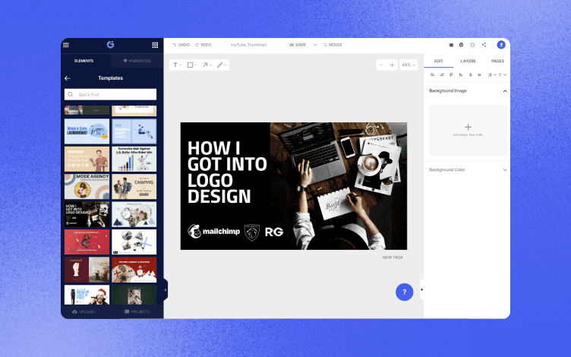
Task: Open the Arrow tool dropdown chevron
Action: 210,65
